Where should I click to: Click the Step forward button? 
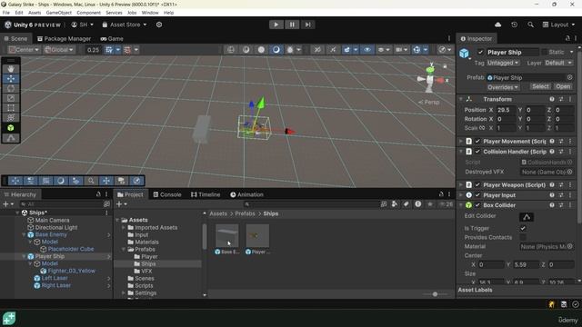pyautogui.click(x=307, y=25)
